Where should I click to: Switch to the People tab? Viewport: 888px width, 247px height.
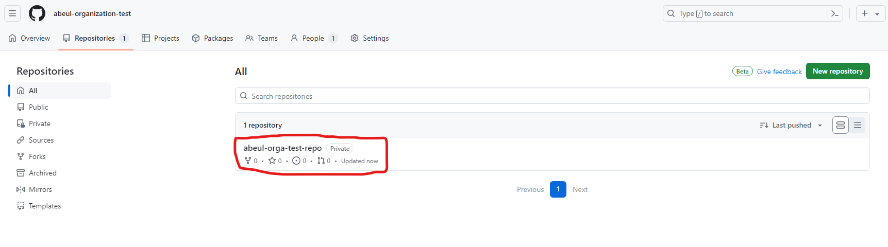tap(314, 38)
